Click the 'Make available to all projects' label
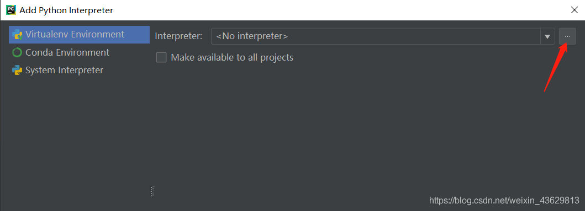 pos(232,57)
